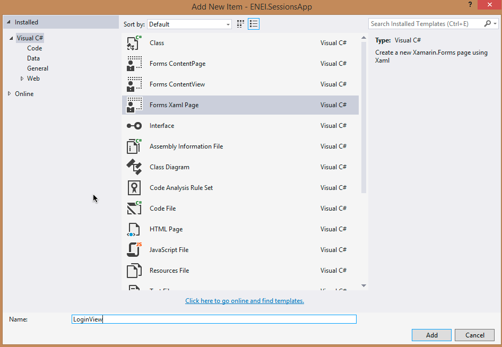This screenshot has height=347, width=502.
Task: Open the online templates link
Action: (245, 301)
